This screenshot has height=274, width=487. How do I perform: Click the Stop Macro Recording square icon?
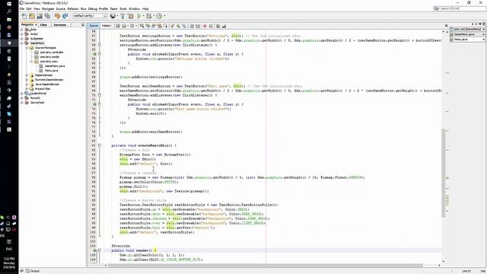pos(211,26)
